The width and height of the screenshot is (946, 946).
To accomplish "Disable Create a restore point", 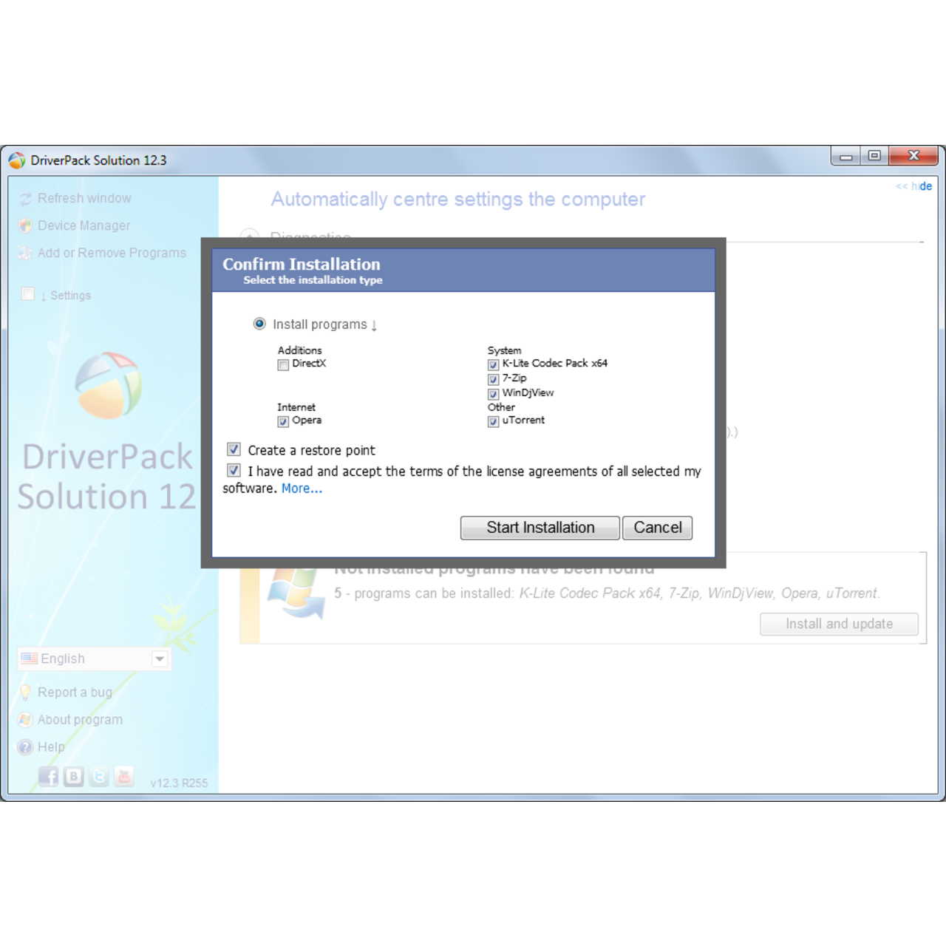I will point(234,449).
